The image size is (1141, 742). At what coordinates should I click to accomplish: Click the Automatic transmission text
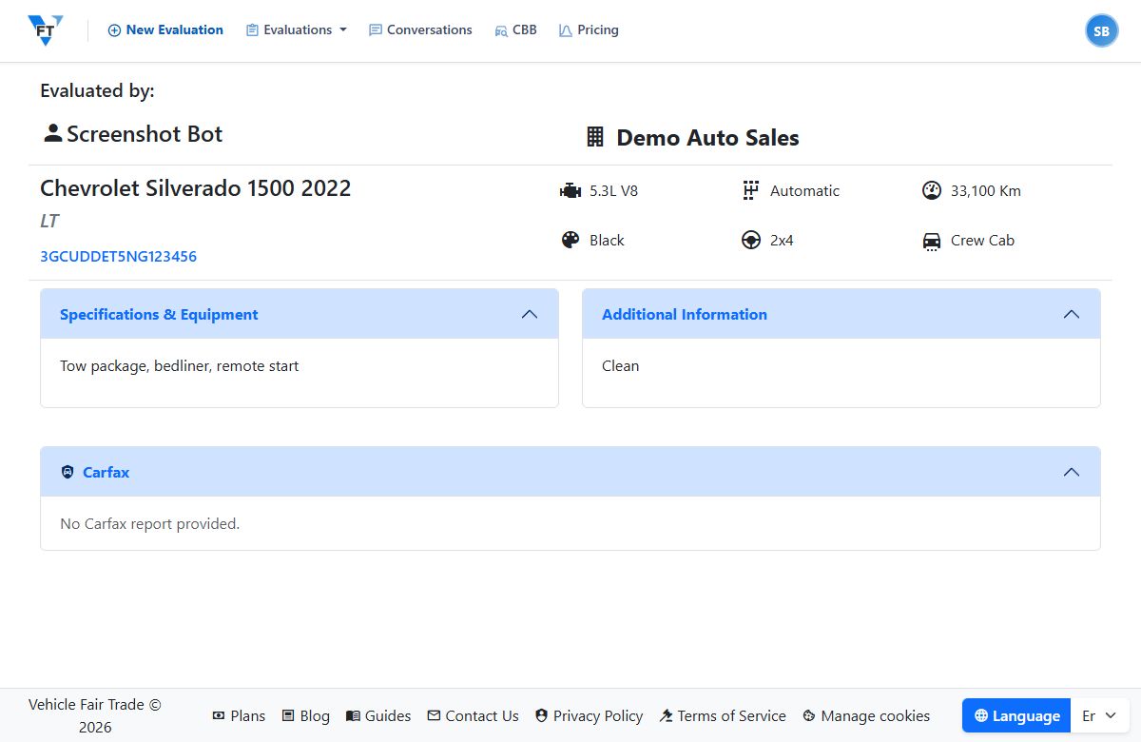[x=804, y=191]
